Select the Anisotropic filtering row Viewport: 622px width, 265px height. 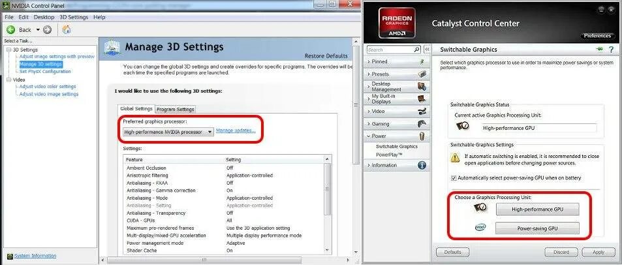click(x=224, y=176)
